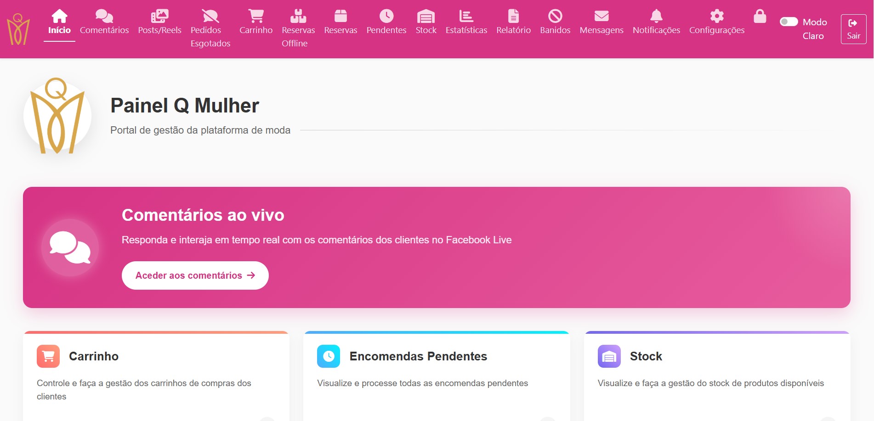Click the Stock card title
Image resolution: width=874 pixels, height=421 pixels.
click(x=646, y=356)
